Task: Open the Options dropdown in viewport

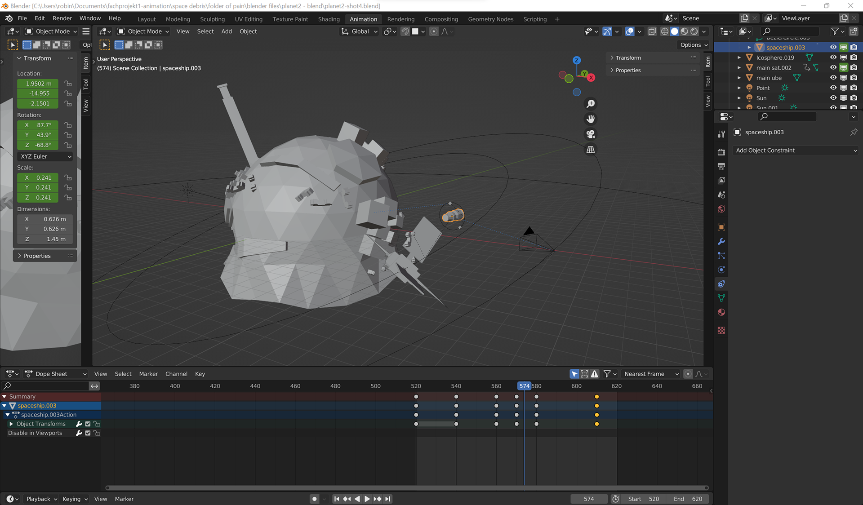Action: pos(694,45)
